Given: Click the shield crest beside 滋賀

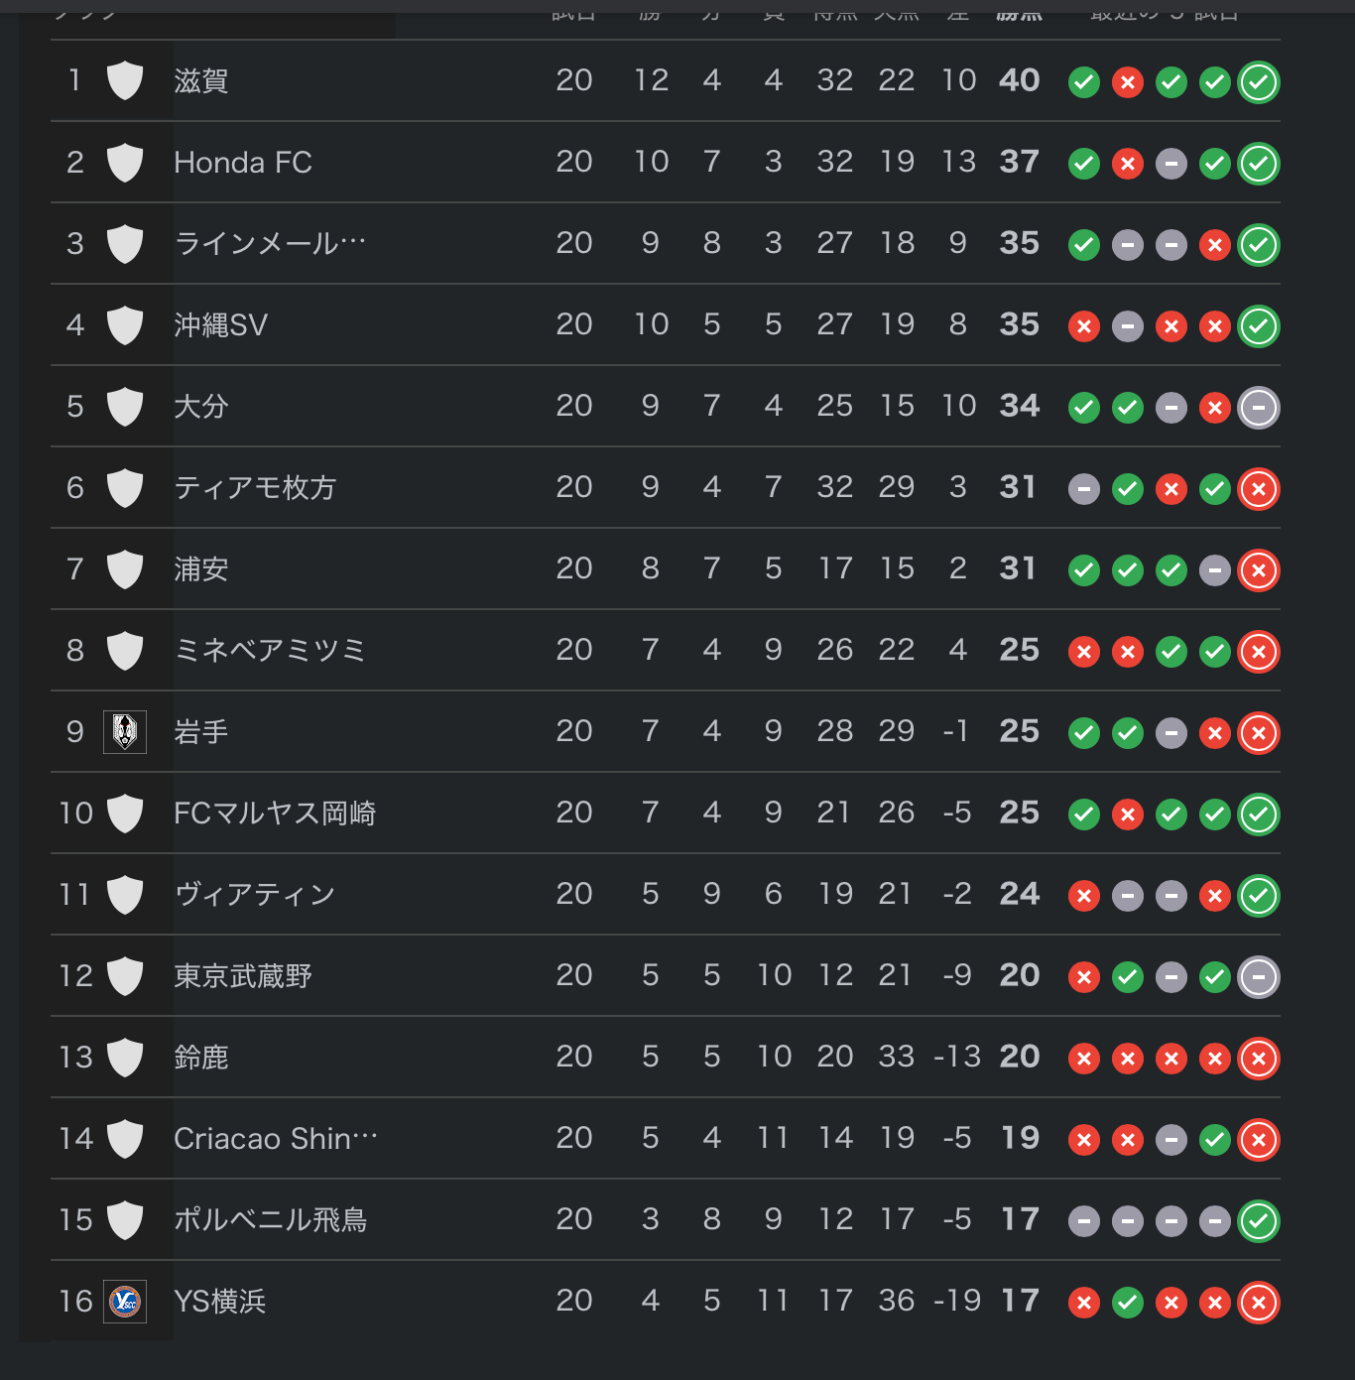Looking at the screenshot, I should pos(125,80).
